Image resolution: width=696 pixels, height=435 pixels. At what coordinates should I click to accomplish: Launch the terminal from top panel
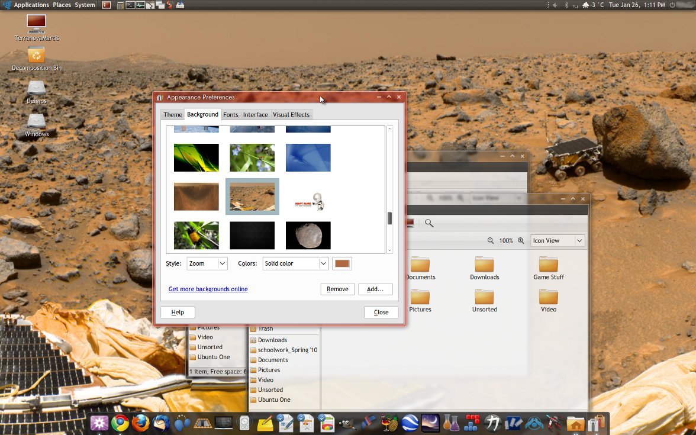point(130,5)
